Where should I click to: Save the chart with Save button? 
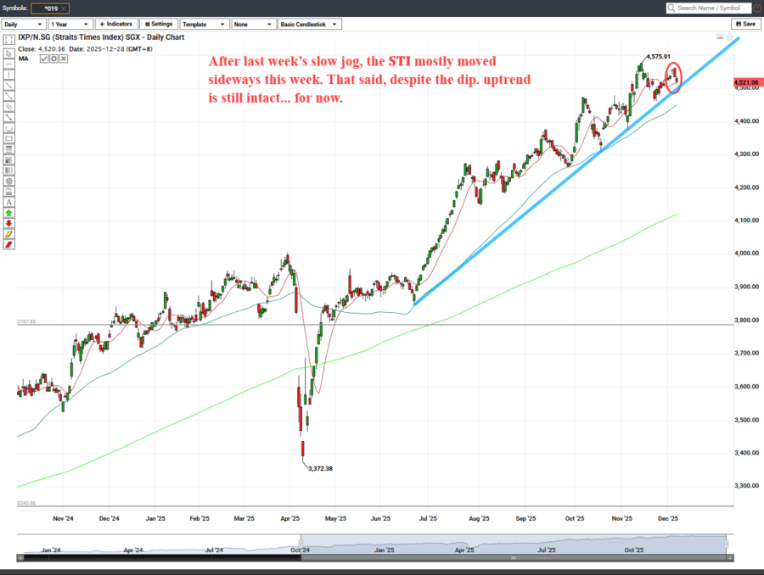pos(745,25)
